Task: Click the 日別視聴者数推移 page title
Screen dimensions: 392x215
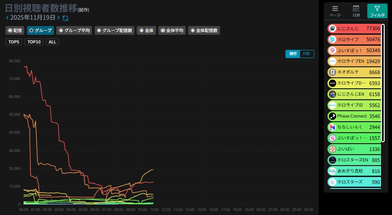Action: click(x=41, y=8)
